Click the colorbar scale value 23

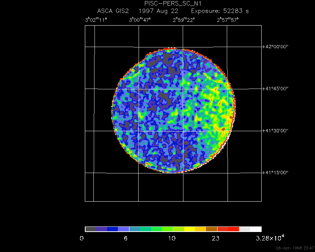(216, 239)
